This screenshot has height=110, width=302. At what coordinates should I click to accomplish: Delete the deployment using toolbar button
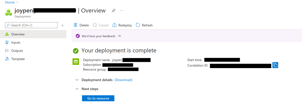tap(81, 25)
